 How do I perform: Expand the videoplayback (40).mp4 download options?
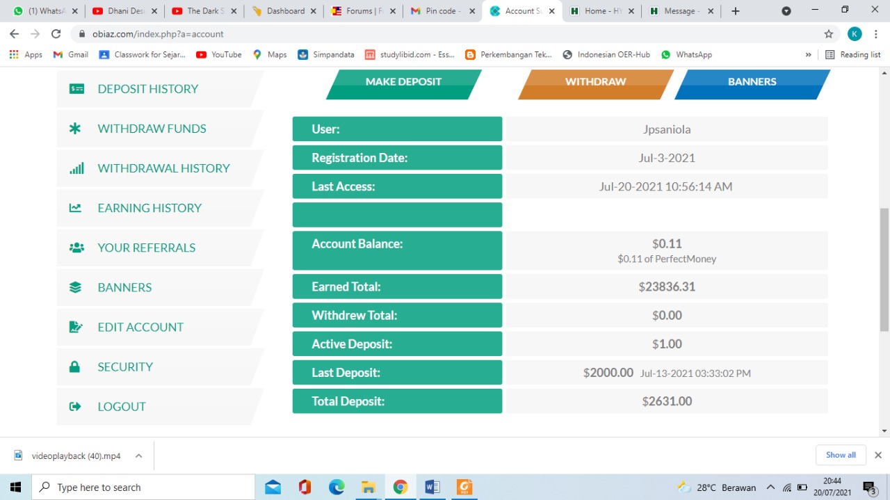[138, 456]
